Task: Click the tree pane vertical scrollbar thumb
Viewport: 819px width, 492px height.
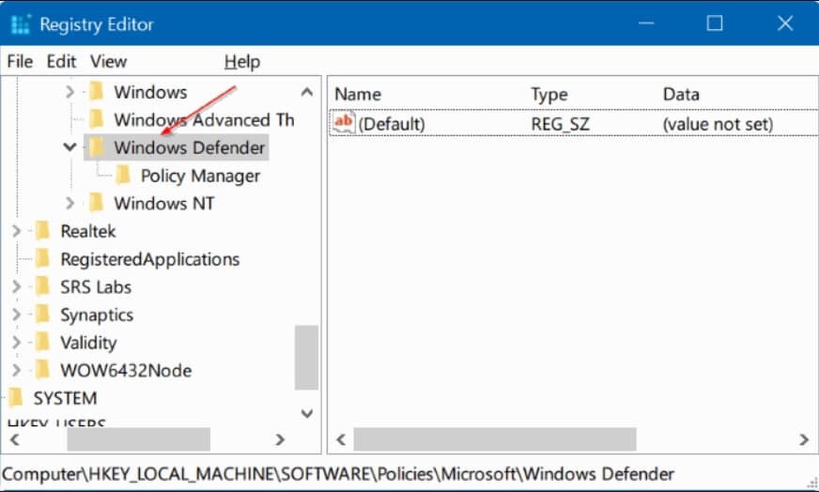Action: tap(306, 358)
